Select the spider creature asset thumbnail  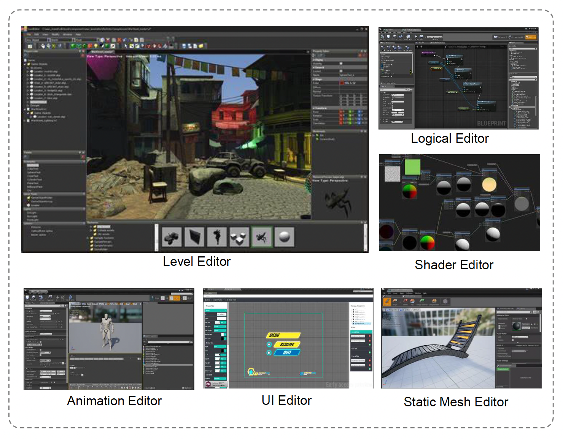[262, 237]
